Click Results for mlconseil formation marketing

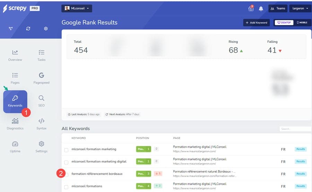301,149
